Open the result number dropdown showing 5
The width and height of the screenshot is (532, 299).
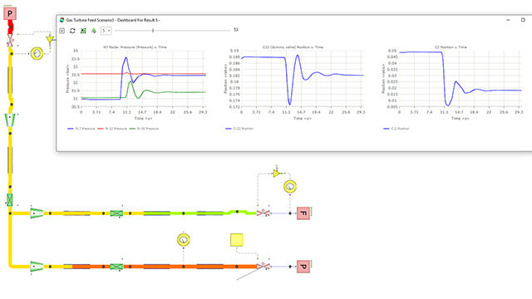coord(106,31)
